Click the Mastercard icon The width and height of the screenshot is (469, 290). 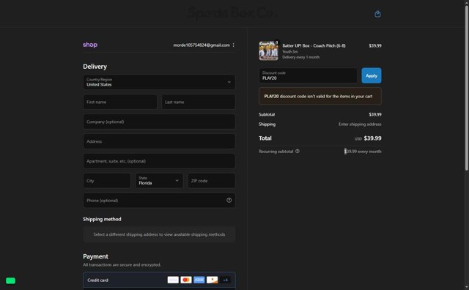tap(186, 280)
